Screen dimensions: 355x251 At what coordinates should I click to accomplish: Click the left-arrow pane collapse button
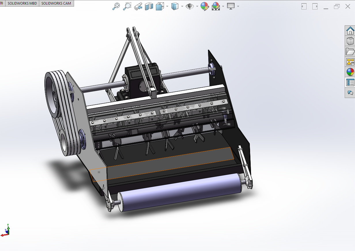[x=304, y=6]
